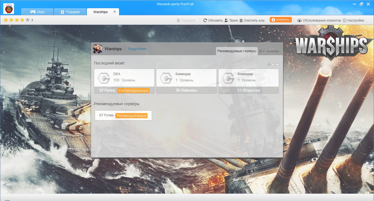Select the second page dot
The width and height of the screenshot is (374, 201).
[273, 64]
